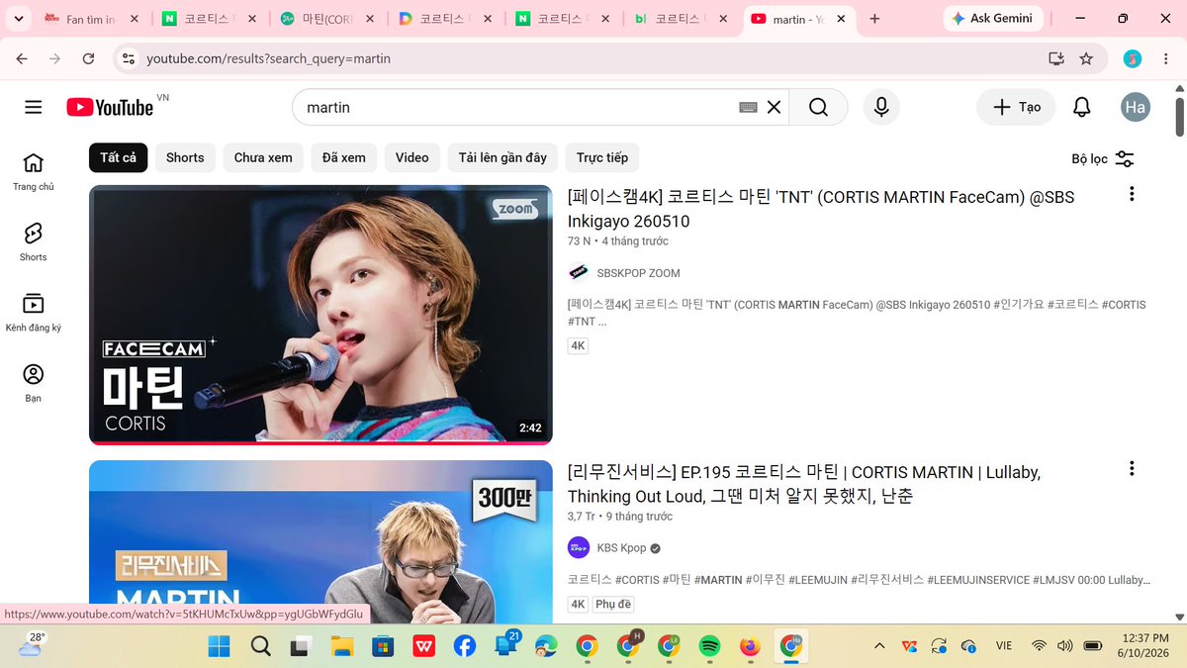
Task: Open the on-screen keyboard icon in search
Action: click(748, 107)
